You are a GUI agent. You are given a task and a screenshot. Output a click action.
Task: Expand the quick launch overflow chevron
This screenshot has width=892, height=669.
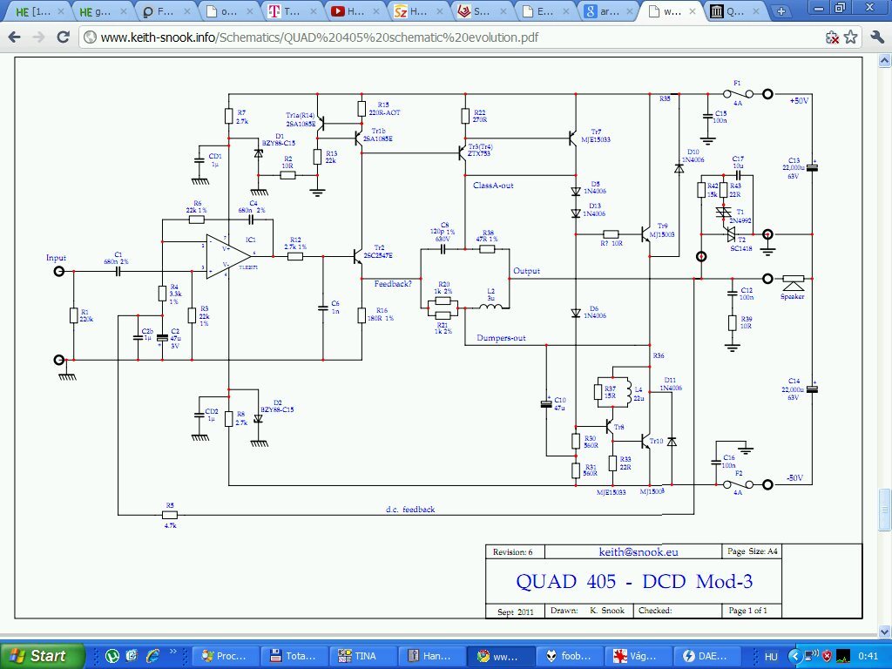(172, 652)
